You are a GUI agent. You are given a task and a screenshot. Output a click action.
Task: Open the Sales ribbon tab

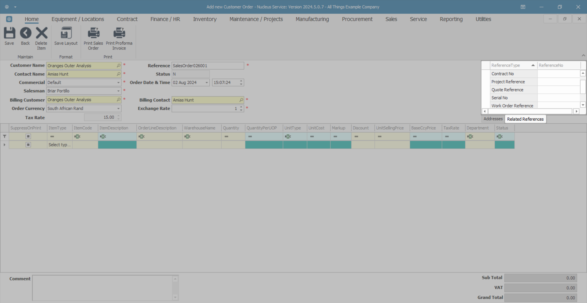coord(391,19)
